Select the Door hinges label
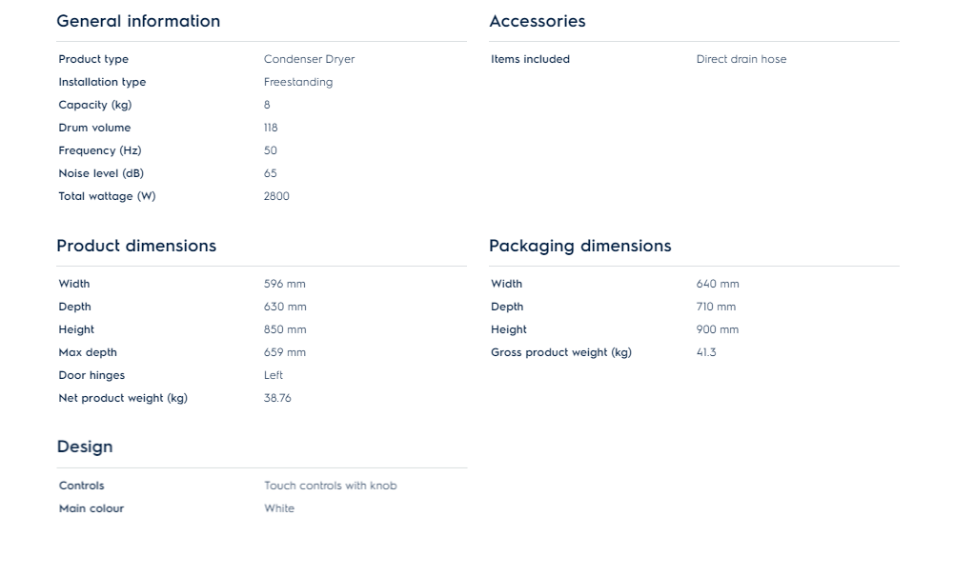The image size is (954, 576). click(91, 375)
